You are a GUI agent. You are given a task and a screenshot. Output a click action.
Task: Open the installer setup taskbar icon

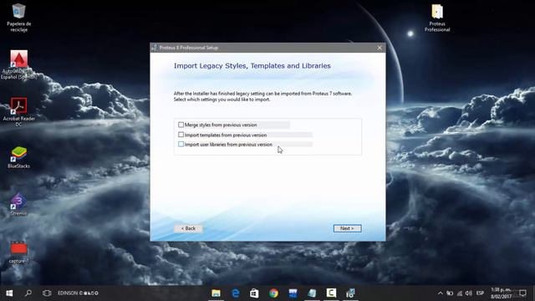350,293
